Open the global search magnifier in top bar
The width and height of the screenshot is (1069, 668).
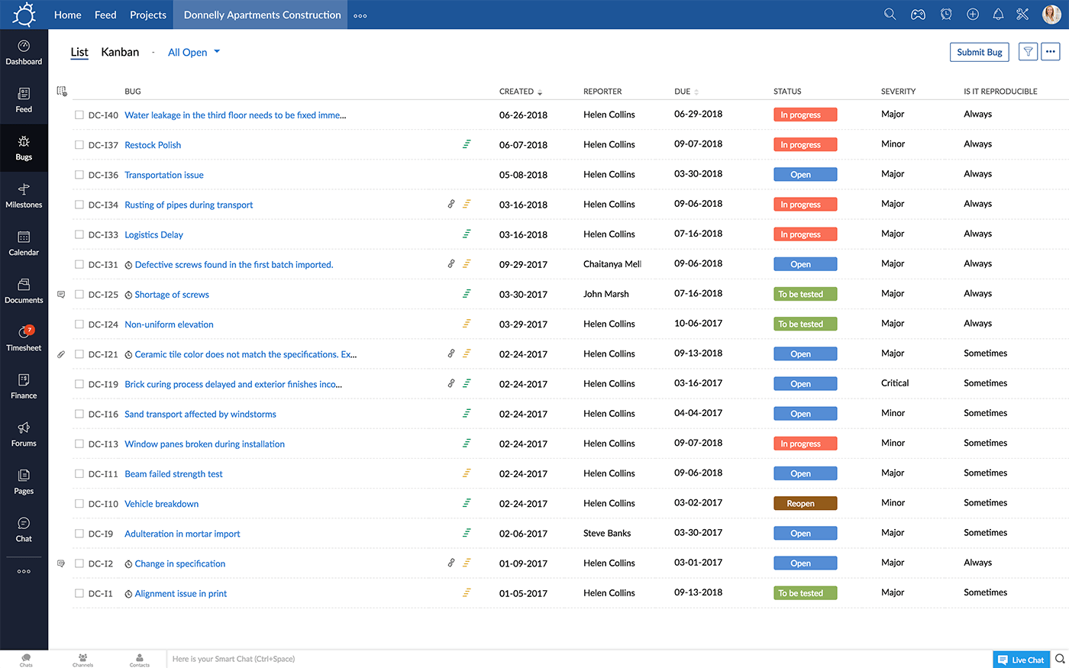890,14
